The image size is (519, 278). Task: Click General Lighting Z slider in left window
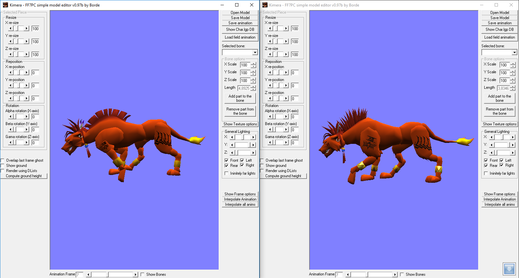[243, 153]
